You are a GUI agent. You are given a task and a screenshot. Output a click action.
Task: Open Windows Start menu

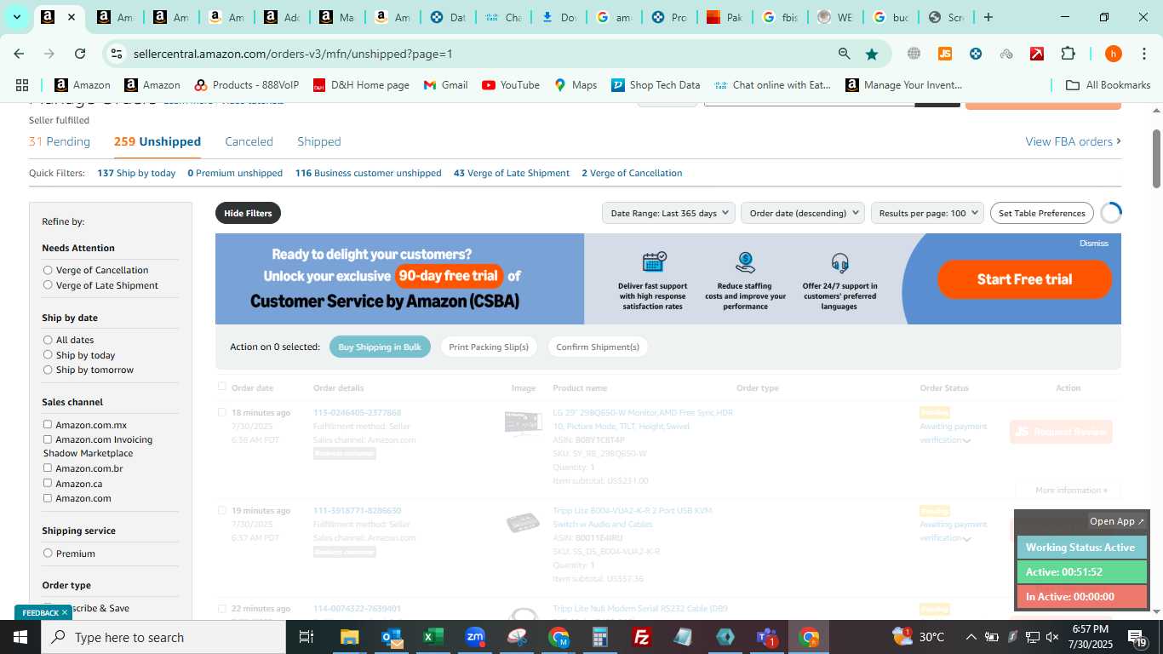coord(20,637)
